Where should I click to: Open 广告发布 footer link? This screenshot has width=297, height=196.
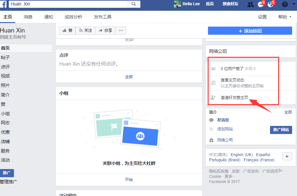pos(251,171)
